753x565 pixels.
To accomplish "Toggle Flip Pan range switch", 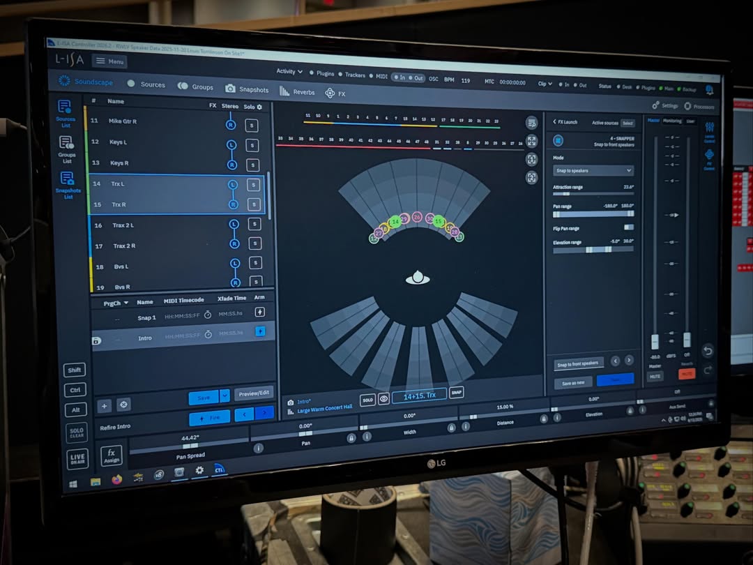I will pos(629,227).
